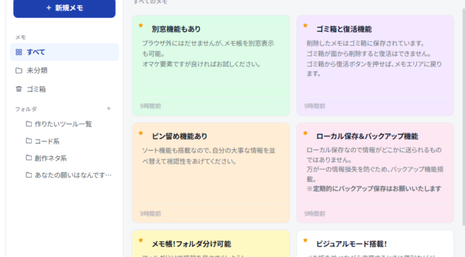Click folder icon next to コード系
Screen dimensions: 465x257
coord(28,141)
